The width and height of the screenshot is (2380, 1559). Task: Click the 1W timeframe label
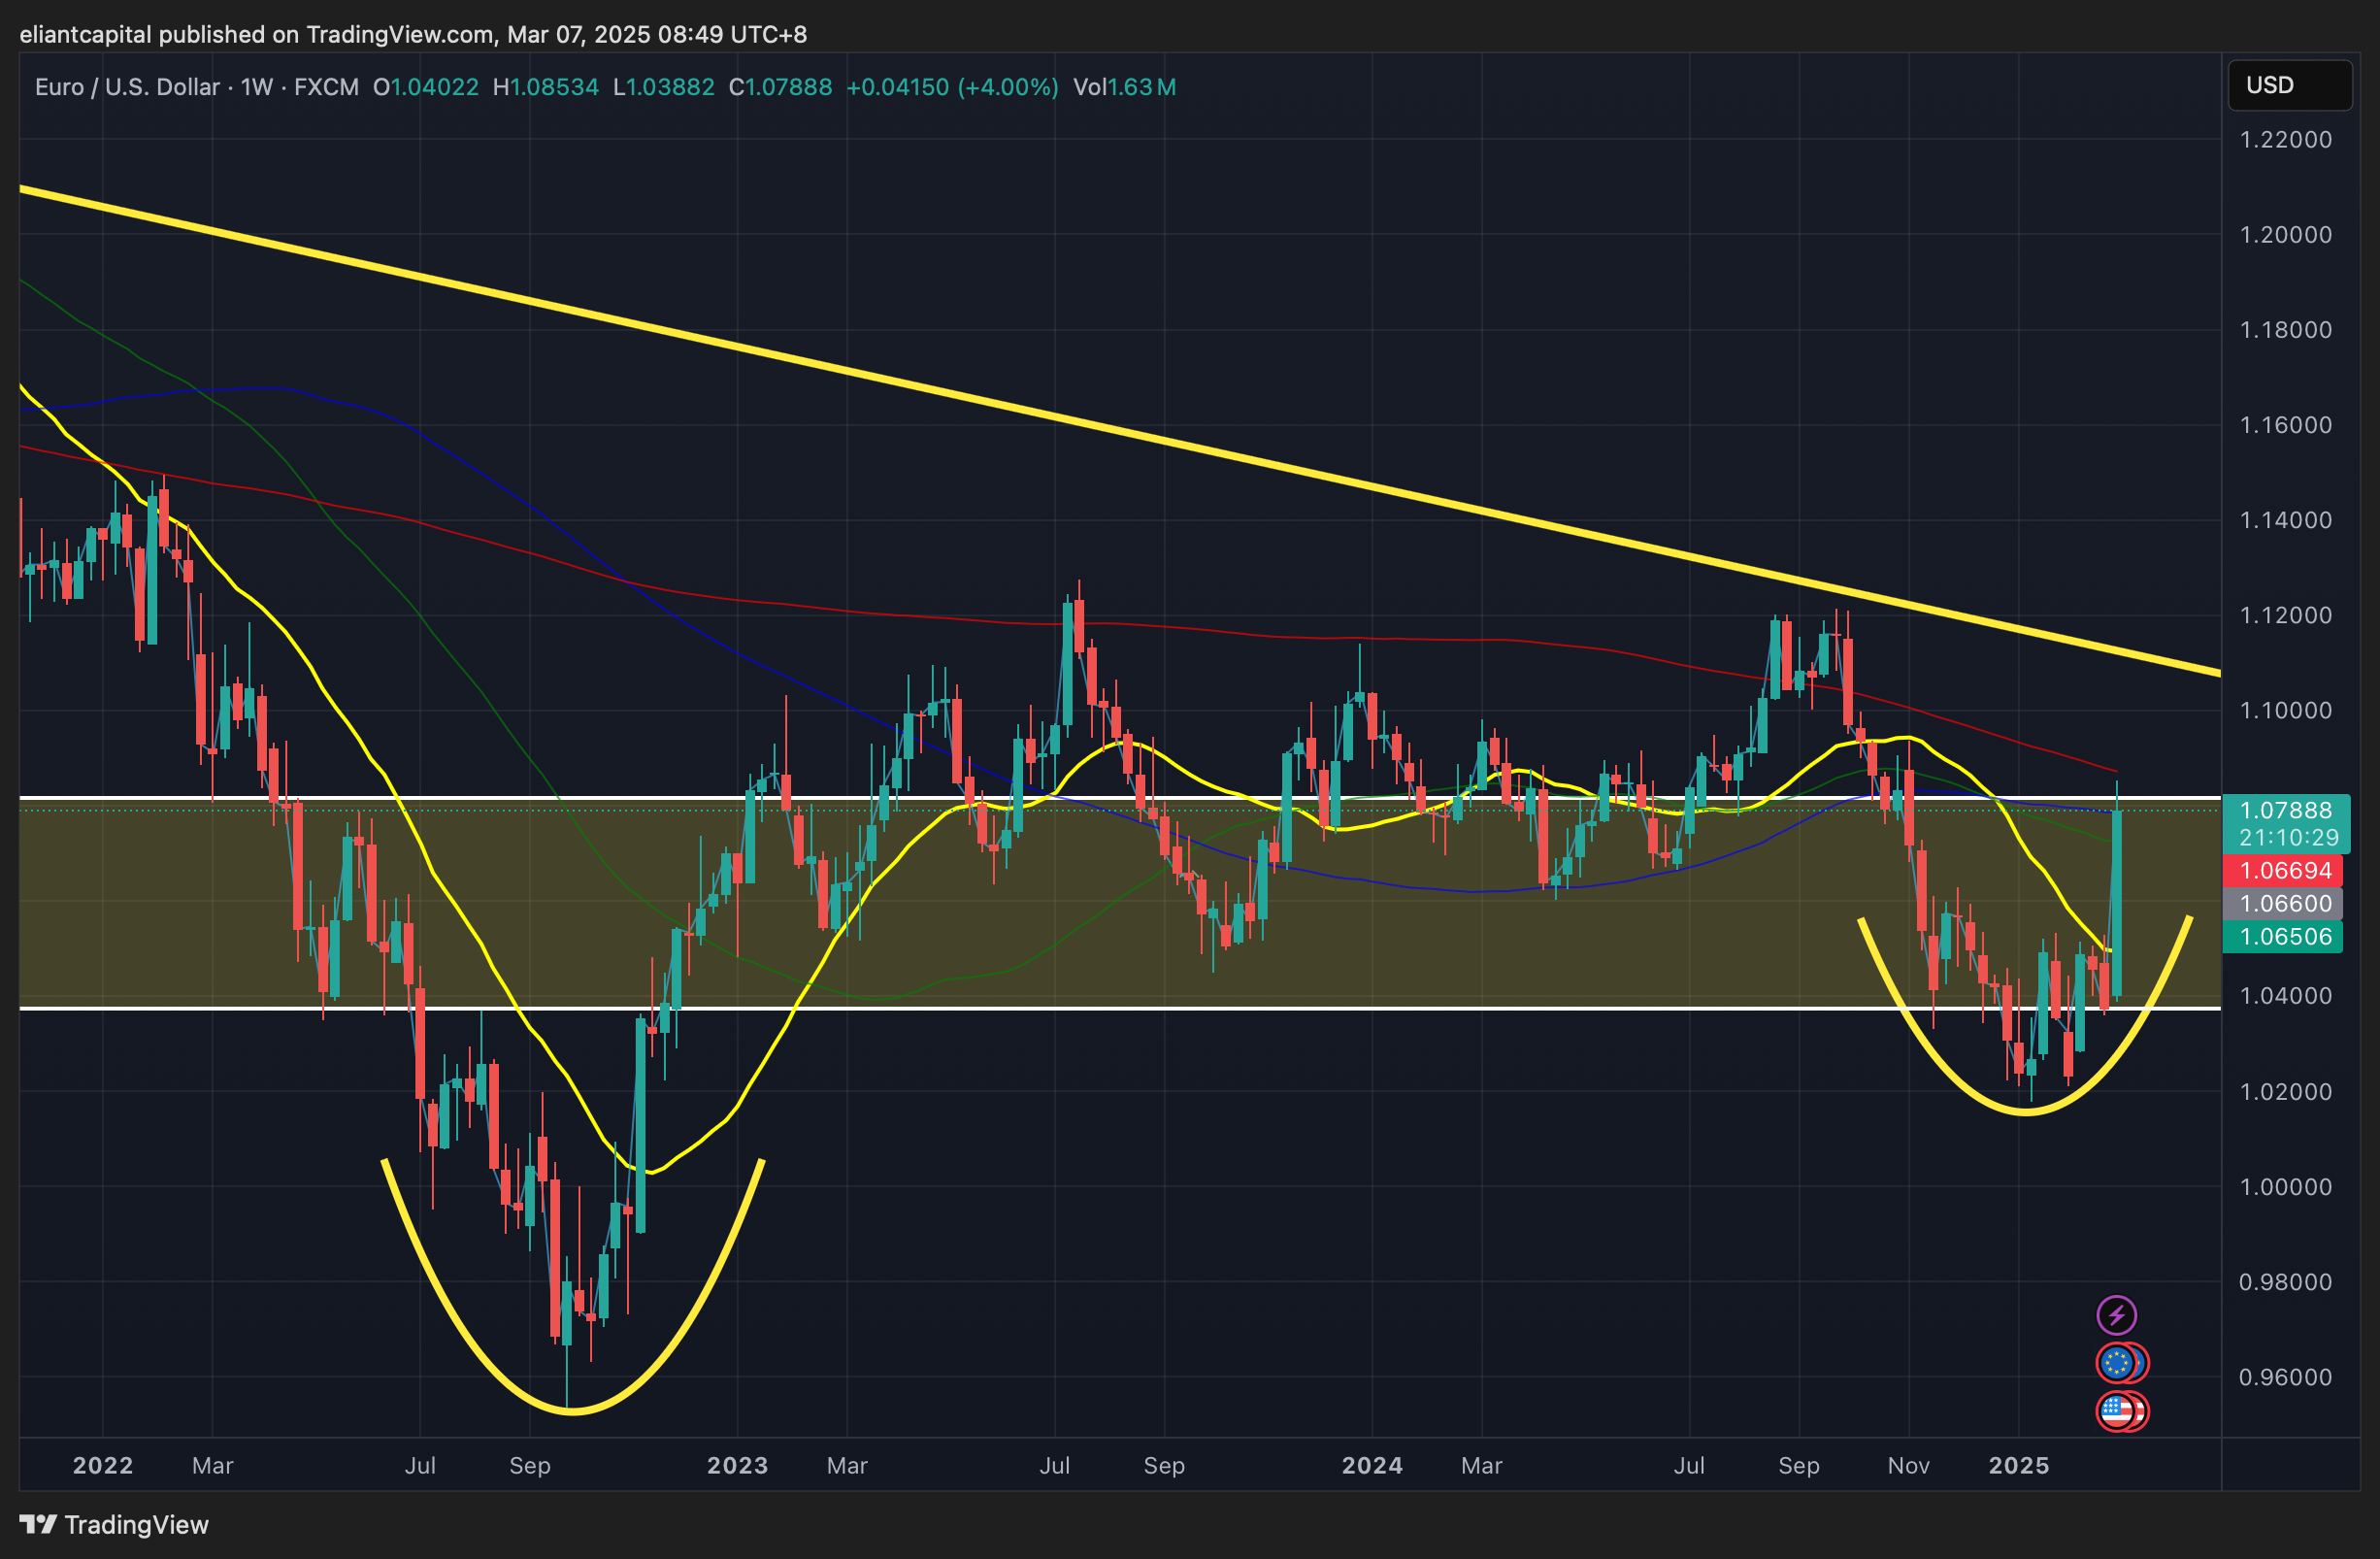(256, 87)
